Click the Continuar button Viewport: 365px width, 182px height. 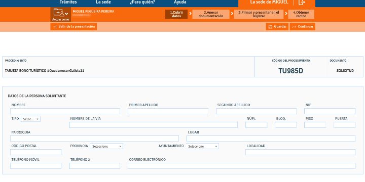(302, 26)
